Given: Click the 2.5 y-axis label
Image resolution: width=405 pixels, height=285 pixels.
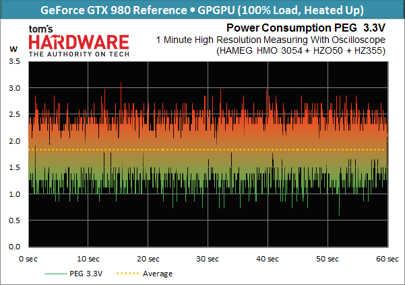Looking at the screenshot, I should 14,114.
